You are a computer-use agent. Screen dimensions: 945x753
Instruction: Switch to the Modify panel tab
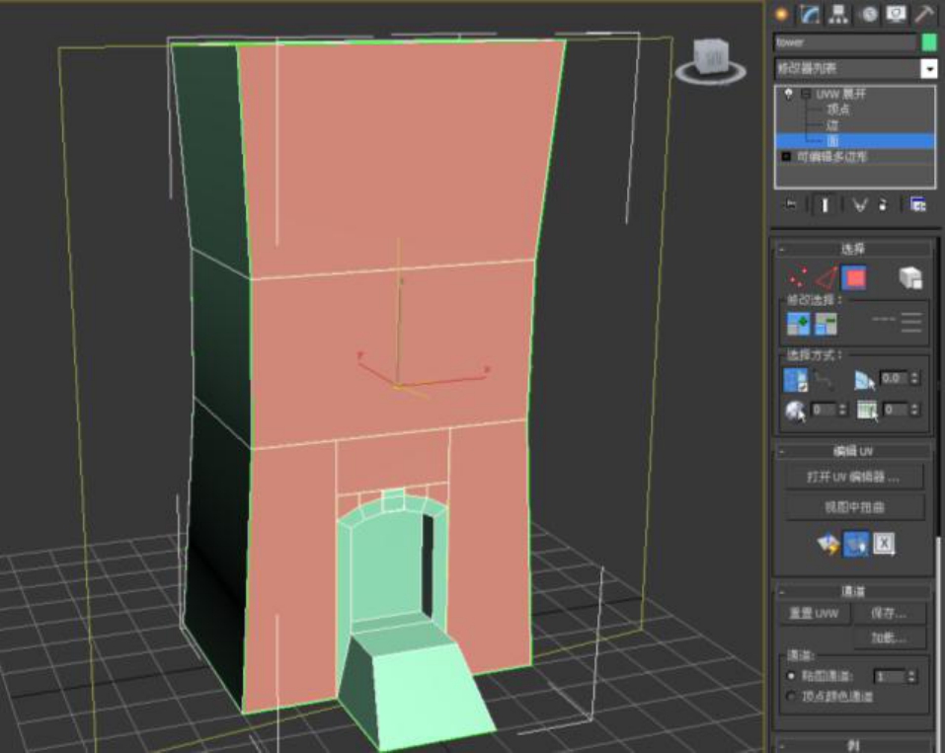click(810, 14)
